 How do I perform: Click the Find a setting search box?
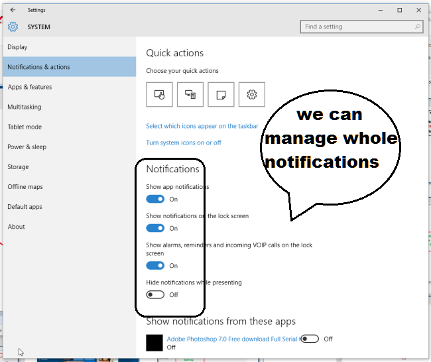[x=361, y=27]
